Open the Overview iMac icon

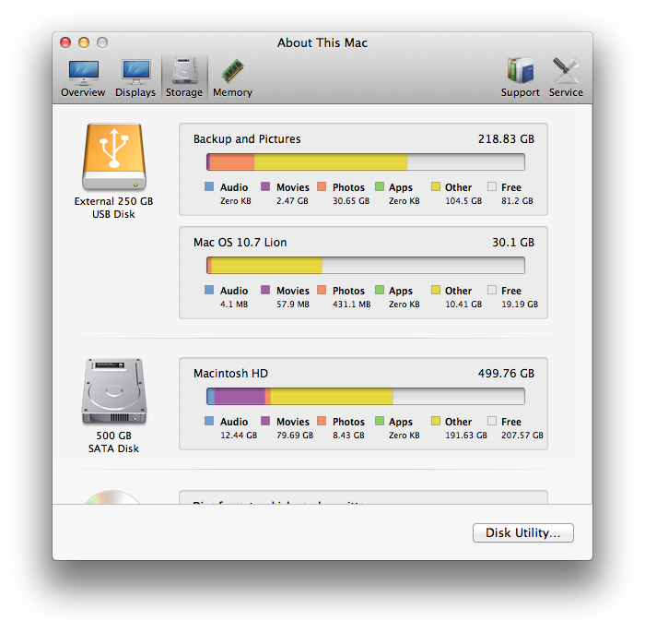pyautogui.click(x=84, y=72)
